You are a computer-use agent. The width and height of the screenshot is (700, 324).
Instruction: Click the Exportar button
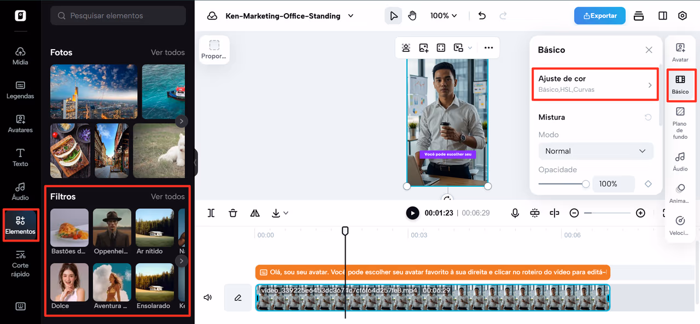tap(599, 16)
